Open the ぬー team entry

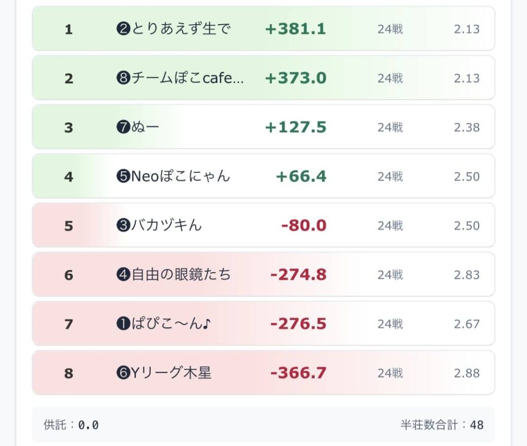point(138,127)
